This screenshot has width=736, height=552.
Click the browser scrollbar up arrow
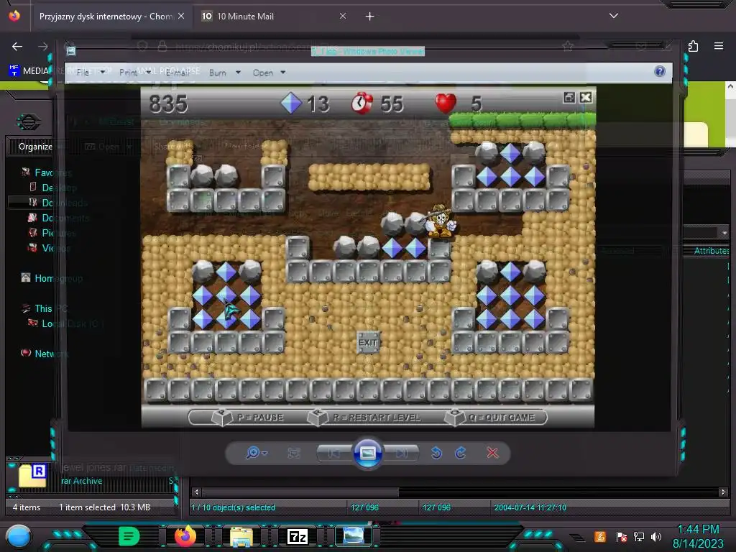730,86
